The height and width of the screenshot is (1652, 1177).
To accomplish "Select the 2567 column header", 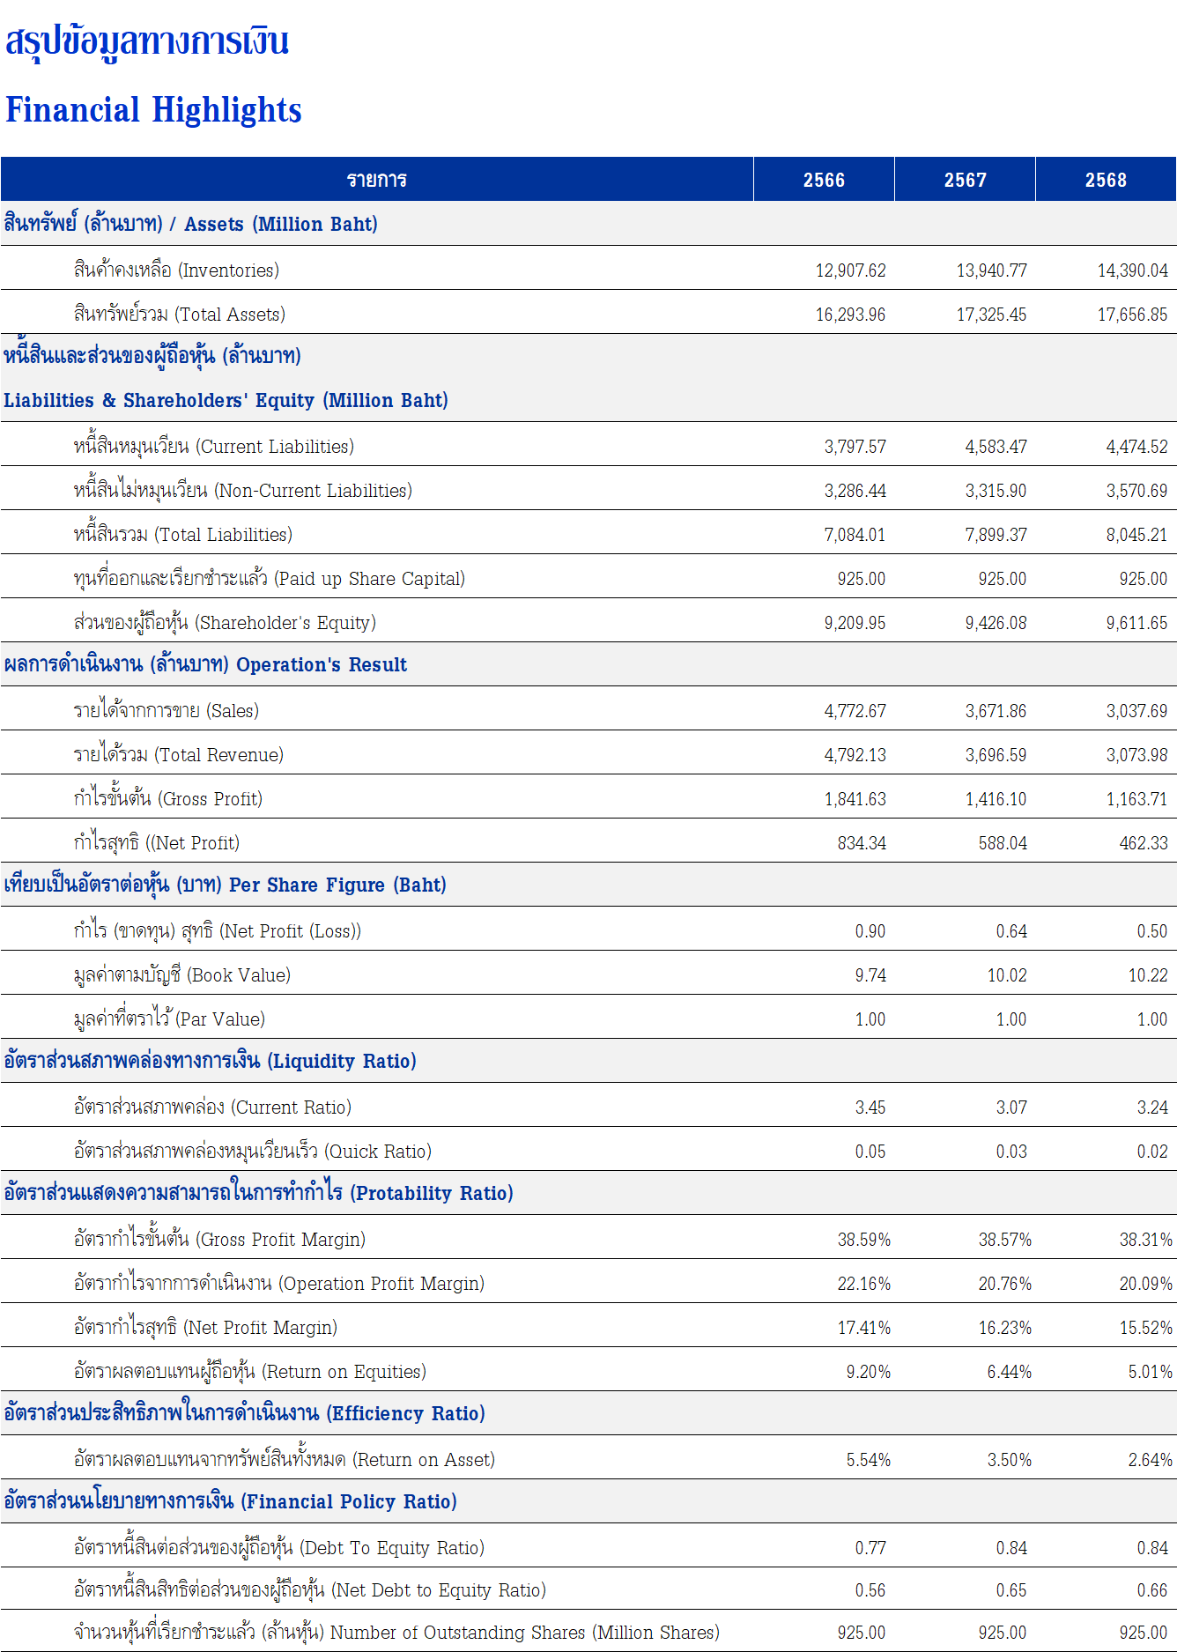I will tap(965, 180).
